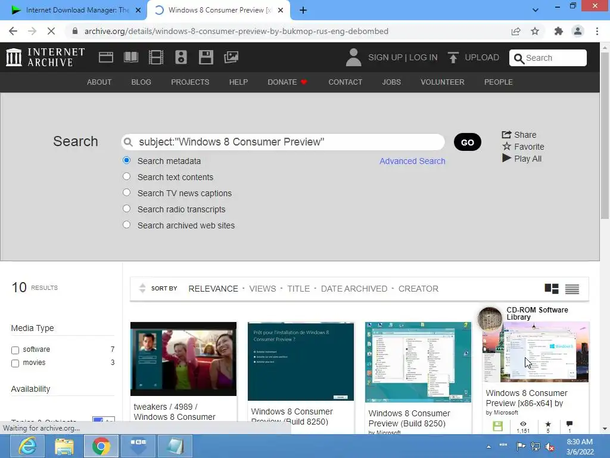The image size is (610, 458).
Task: Switch to list view layout
Action: tap(572, 289)
